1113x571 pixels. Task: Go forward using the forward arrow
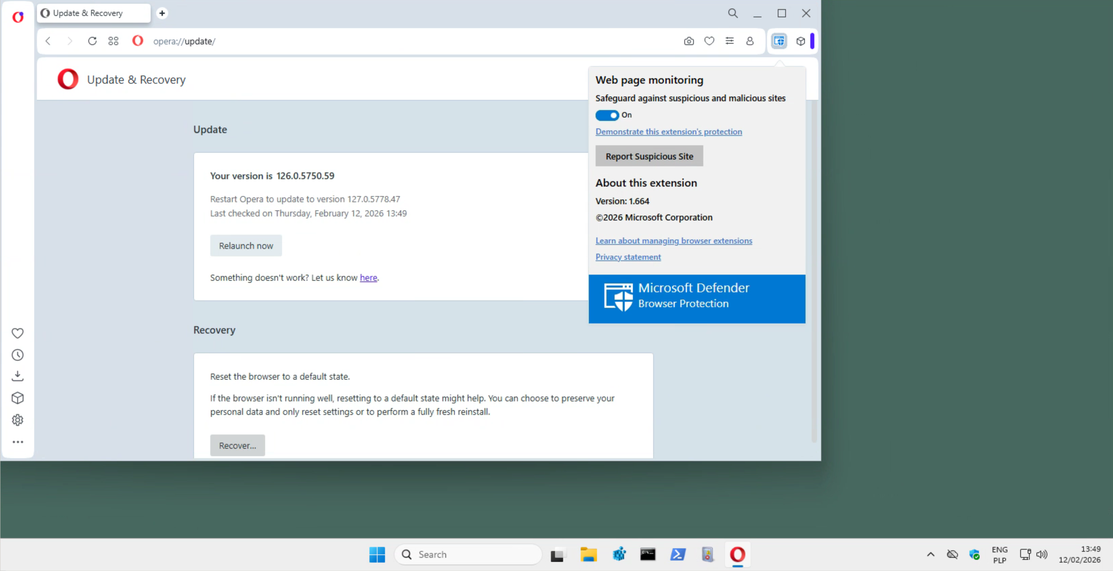coord(69,41)
